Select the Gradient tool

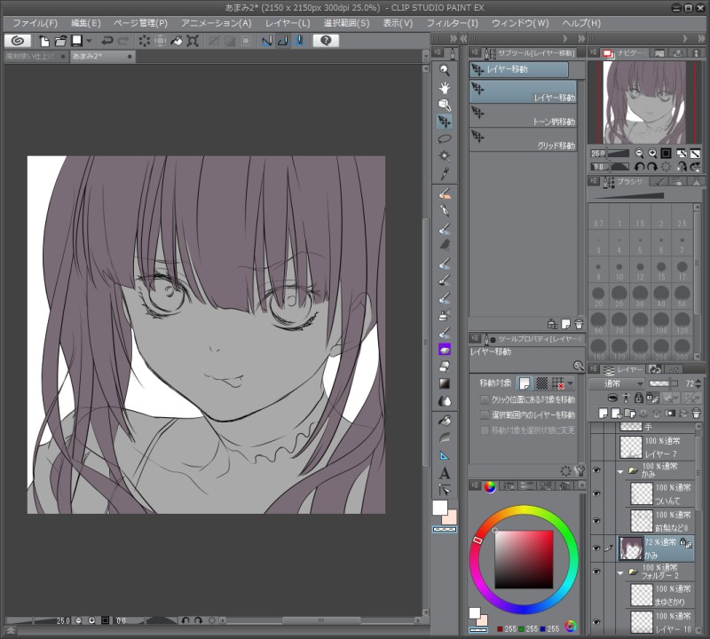pyautogui.click(x=445, y=383)
